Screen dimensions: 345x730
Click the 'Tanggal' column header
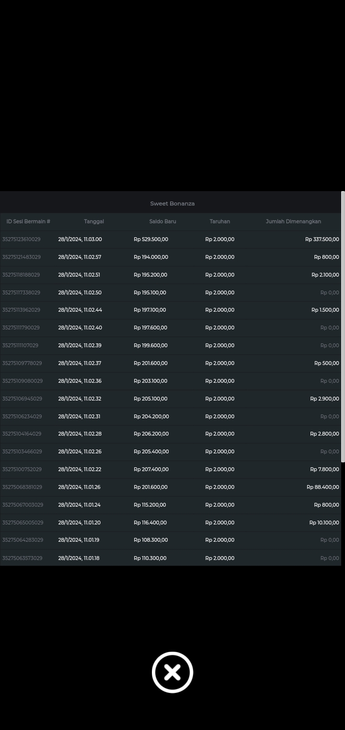[94, 221]
